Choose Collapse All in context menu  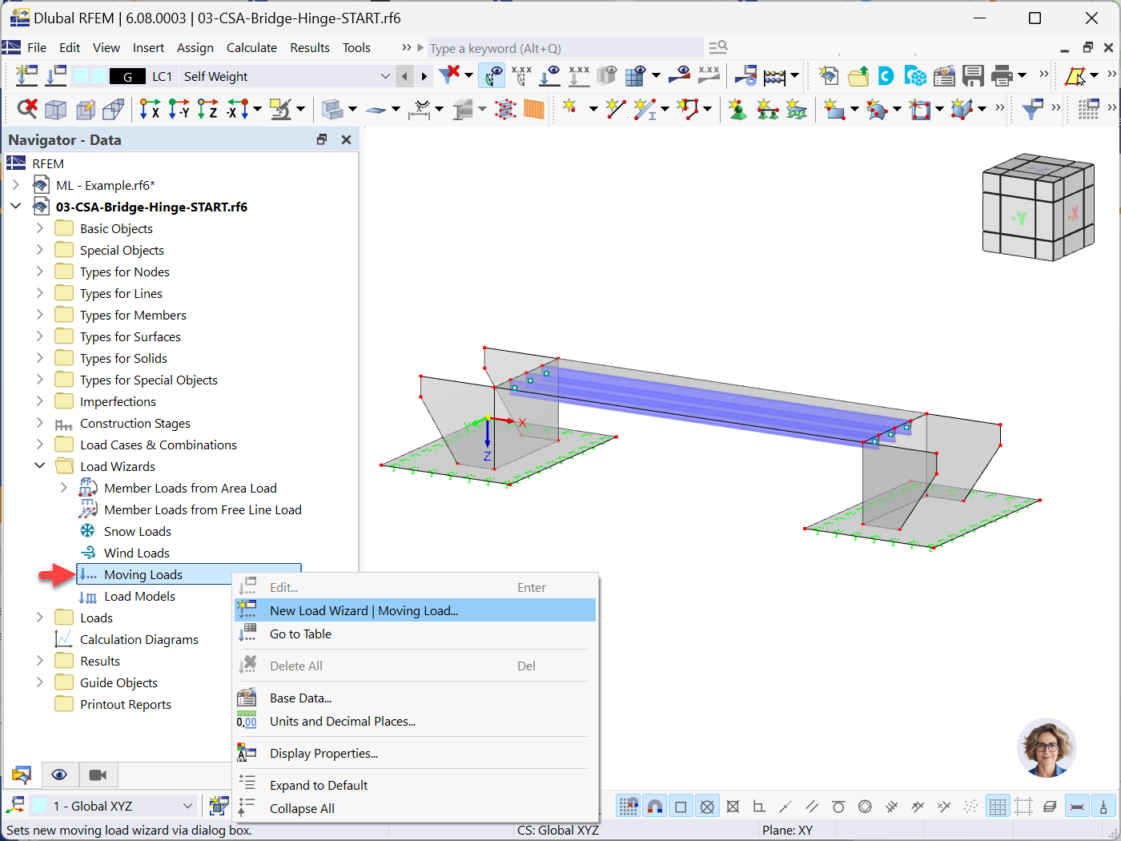pyautogui.click(x=415, y=808)
